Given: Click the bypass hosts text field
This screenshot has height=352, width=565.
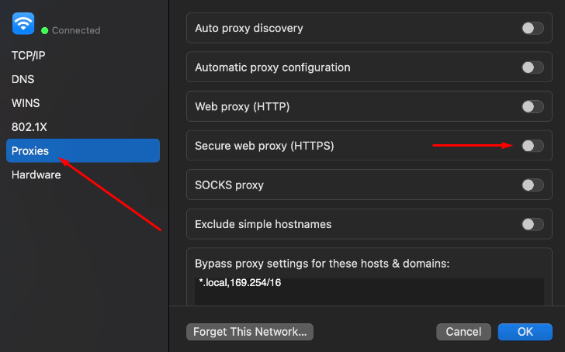Looking at the screenshot, I should tap(369, 291).
